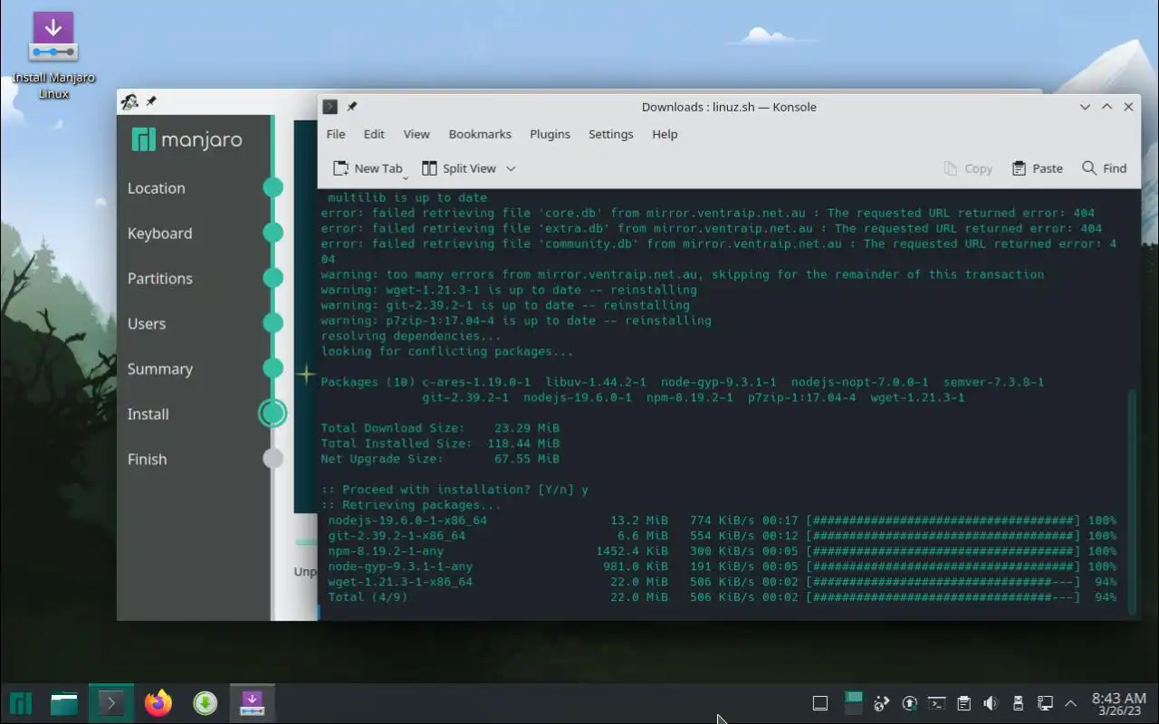Close the Konsole window
The height and width of the screenshot is (724, 1159).
point(1128,107)
